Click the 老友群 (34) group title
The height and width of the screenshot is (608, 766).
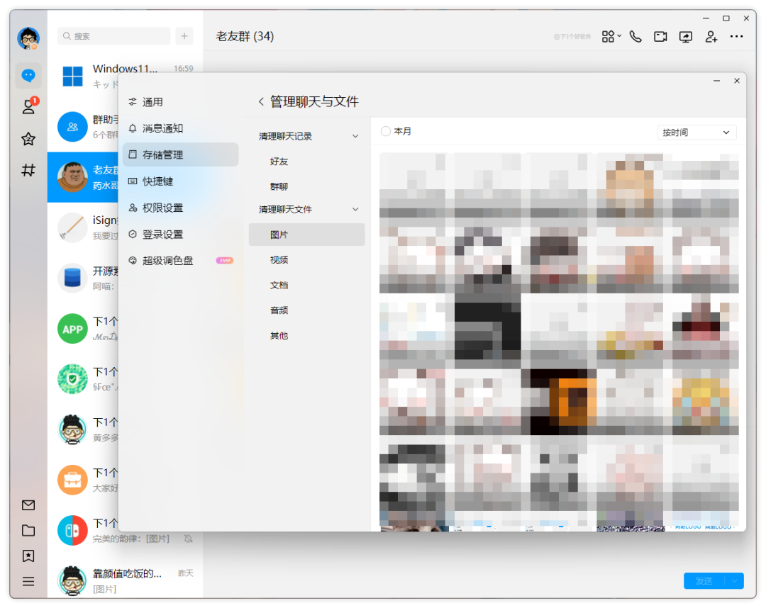click(245, 36)
